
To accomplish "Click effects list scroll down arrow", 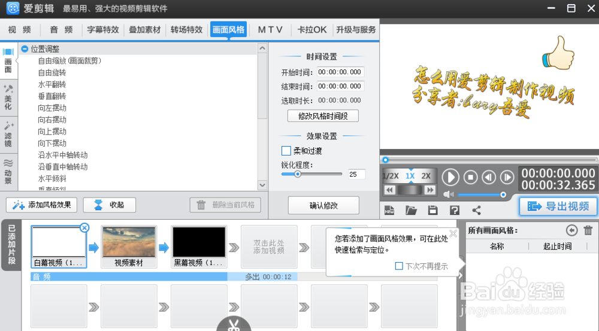I will coord(262,185).
